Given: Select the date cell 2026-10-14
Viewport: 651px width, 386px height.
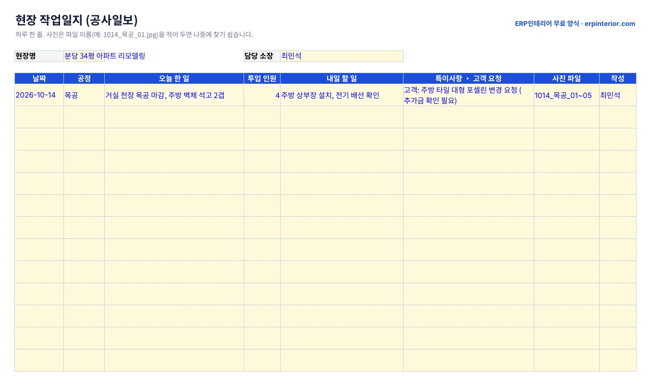Looking at the screenshot, I should pyautogui.click(x=39, y=95).
